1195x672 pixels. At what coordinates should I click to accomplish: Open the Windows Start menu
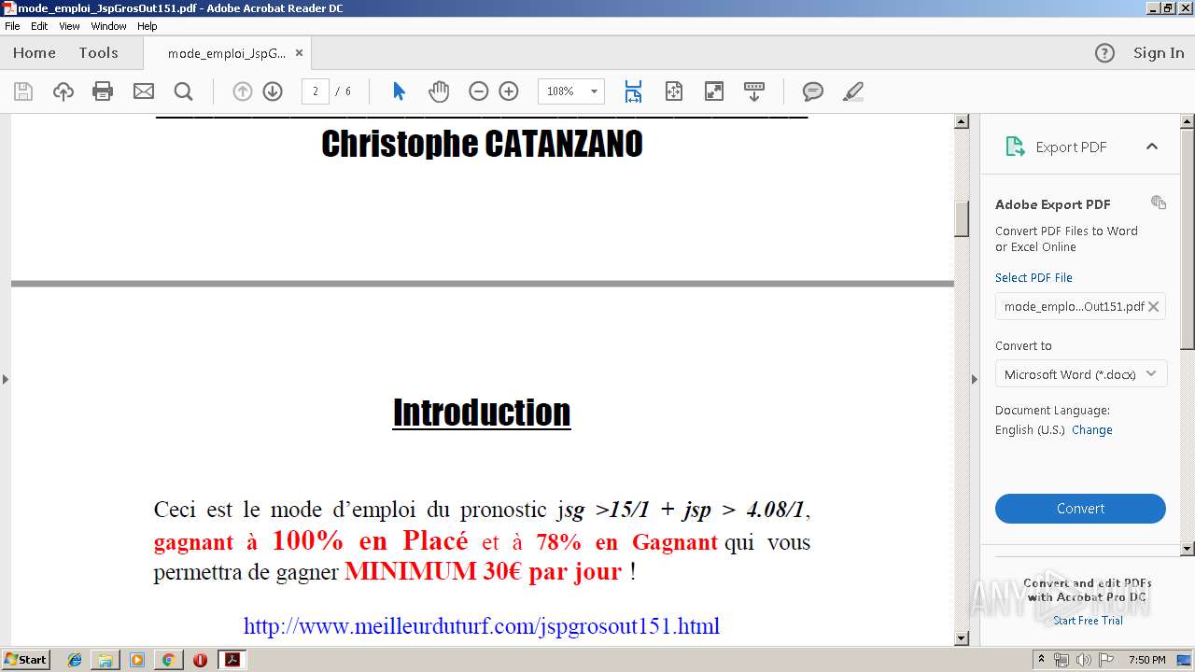[x=25, y=660]
